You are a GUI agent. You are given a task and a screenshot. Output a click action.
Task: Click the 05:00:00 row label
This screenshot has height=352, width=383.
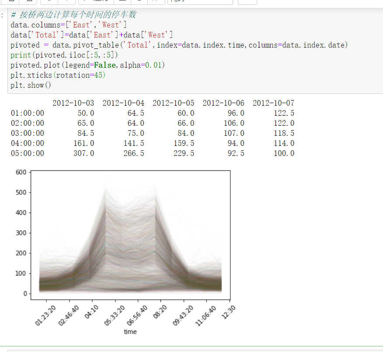tap(28, 153)
